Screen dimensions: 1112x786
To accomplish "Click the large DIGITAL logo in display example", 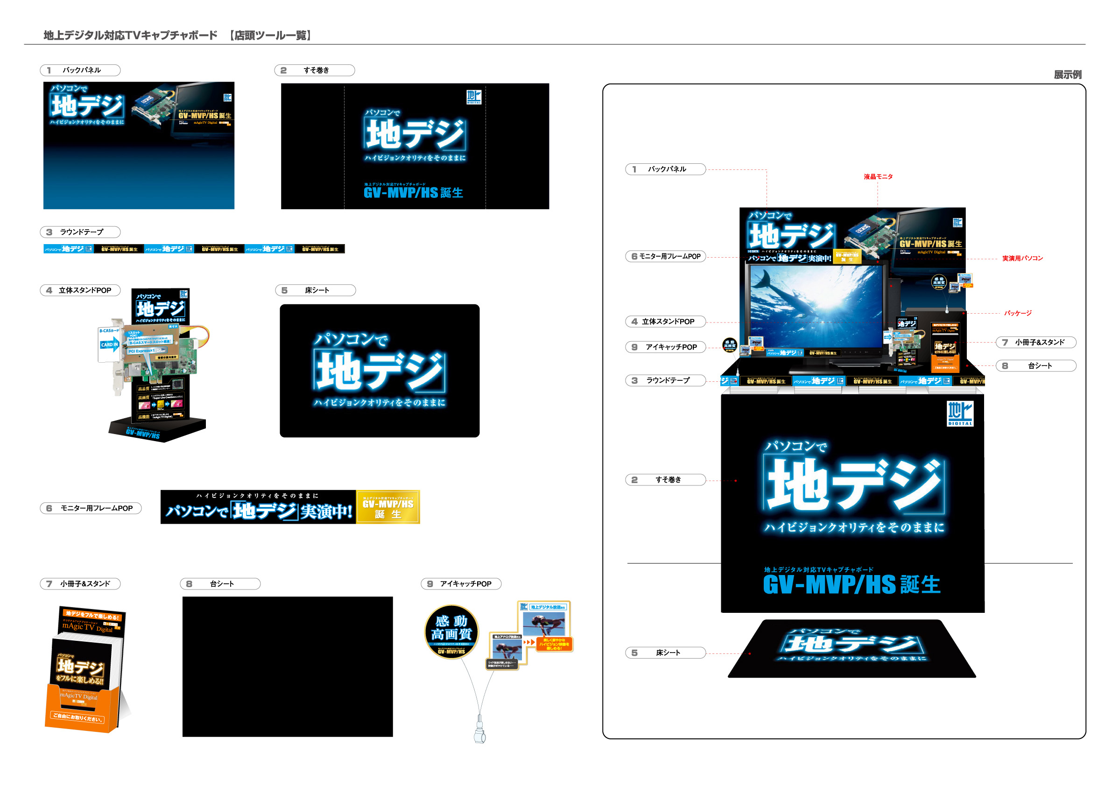I will click(959, 413).
